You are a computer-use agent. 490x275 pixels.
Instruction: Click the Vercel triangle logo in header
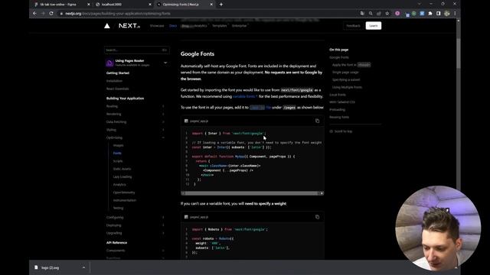(x=107, y=26)
